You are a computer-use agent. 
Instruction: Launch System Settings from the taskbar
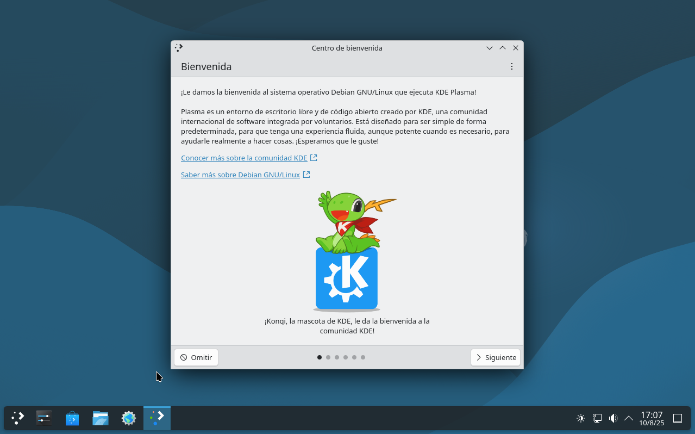[44, 418]
